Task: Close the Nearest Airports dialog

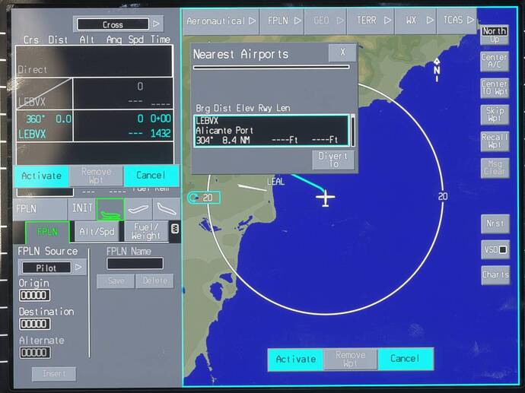Action: pos(342,52)
